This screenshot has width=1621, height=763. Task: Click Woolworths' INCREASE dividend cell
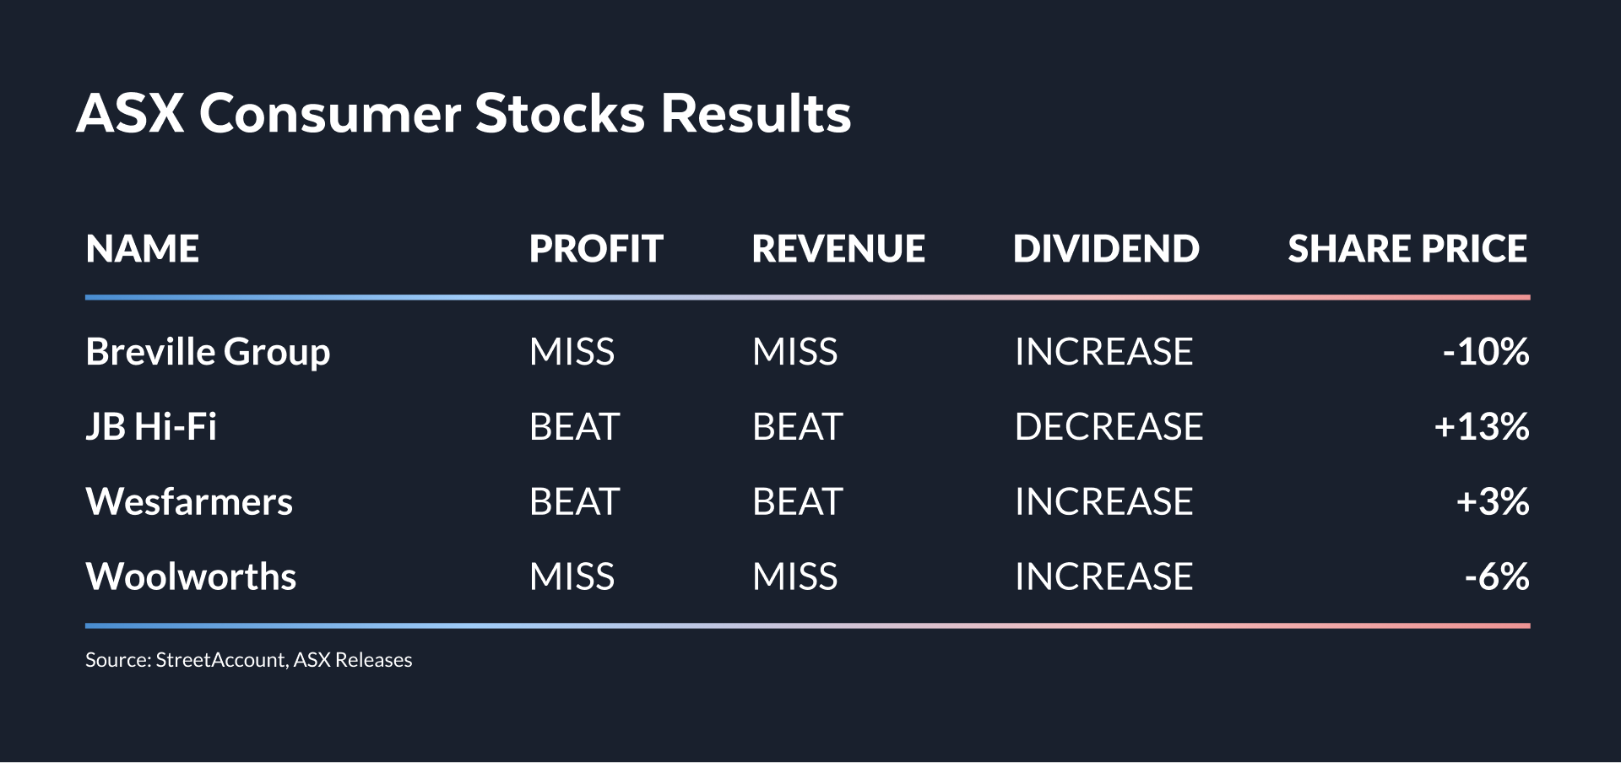click(1103, 577)
